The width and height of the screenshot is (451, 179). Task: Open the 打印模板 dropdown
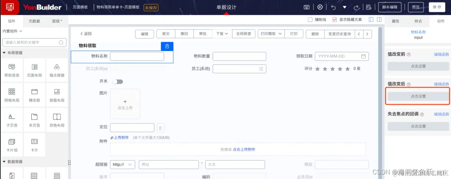point(271,34)
